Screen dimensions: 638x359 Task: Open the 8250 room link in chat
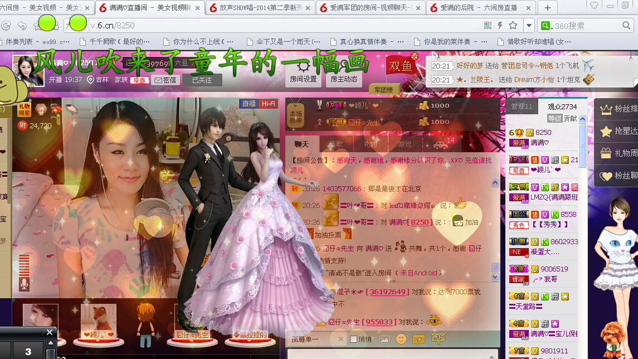tap(420, 222)
